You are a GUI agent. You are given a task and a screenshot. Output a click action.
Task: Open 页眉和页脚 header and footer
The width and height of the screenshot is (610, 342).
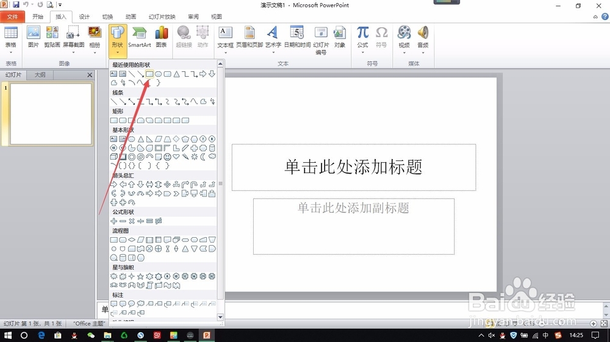249,37
